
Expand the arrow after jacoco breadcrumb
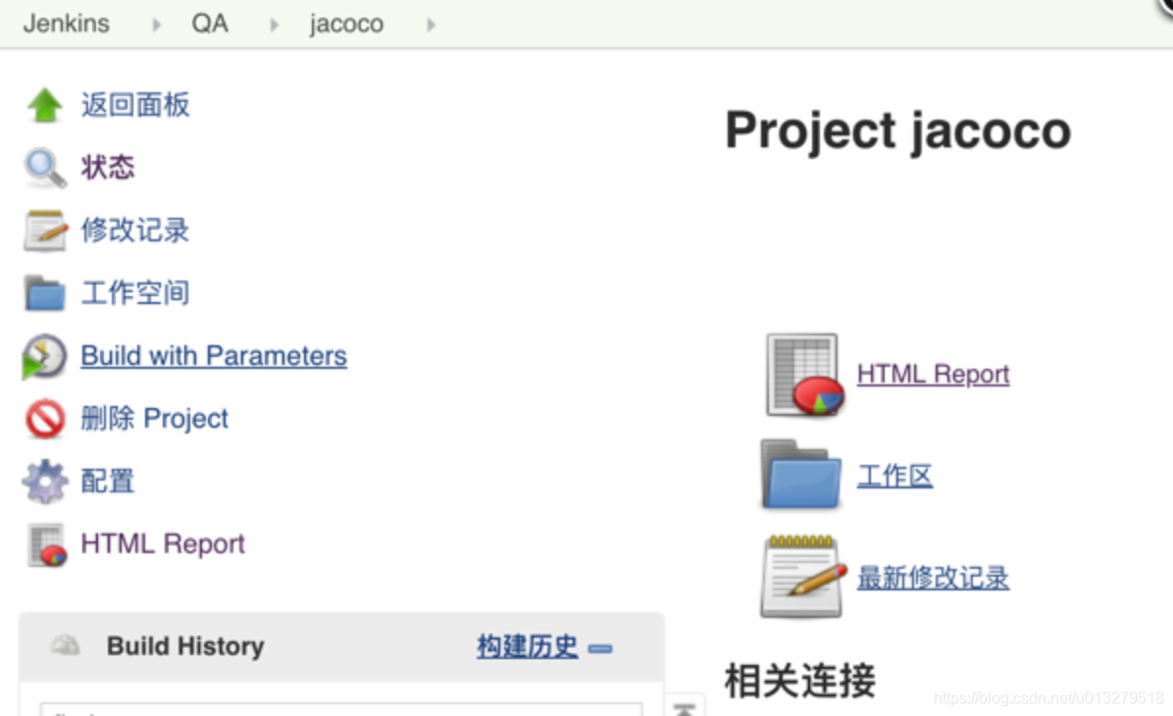click(x=431, y=25)
